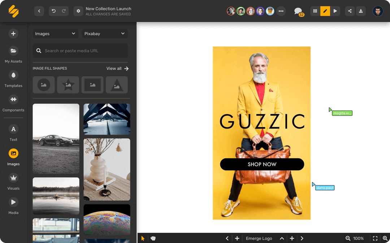Open the Templates sidebar tab
The height and width of the screenshot is (243, 390).
13,79
